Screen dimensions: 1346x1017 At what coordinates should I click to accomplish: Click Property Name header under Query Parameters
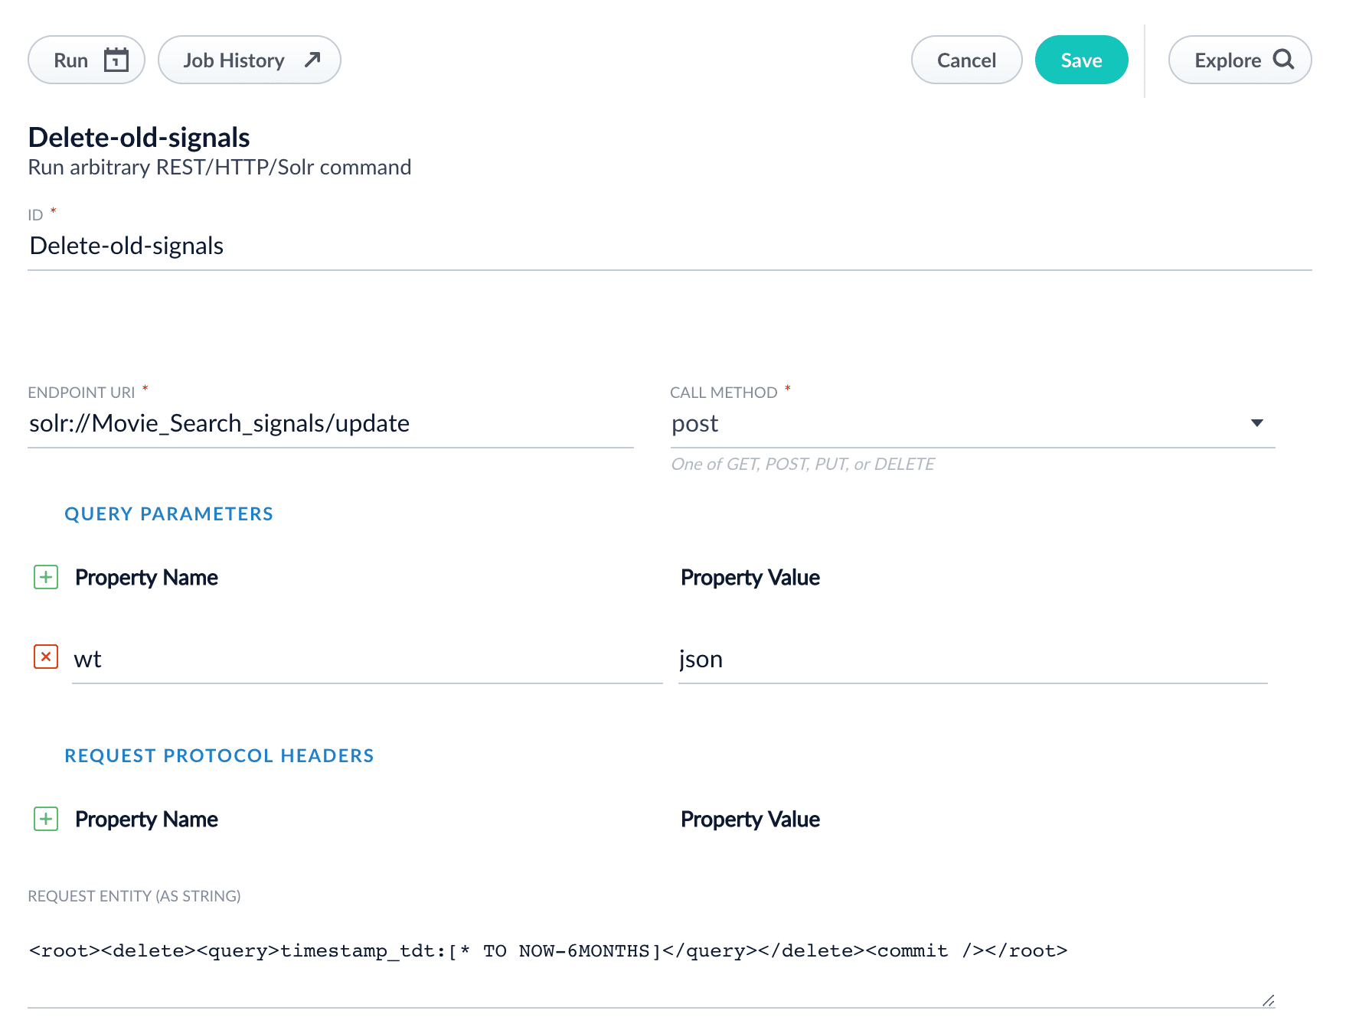coord(146,578)
